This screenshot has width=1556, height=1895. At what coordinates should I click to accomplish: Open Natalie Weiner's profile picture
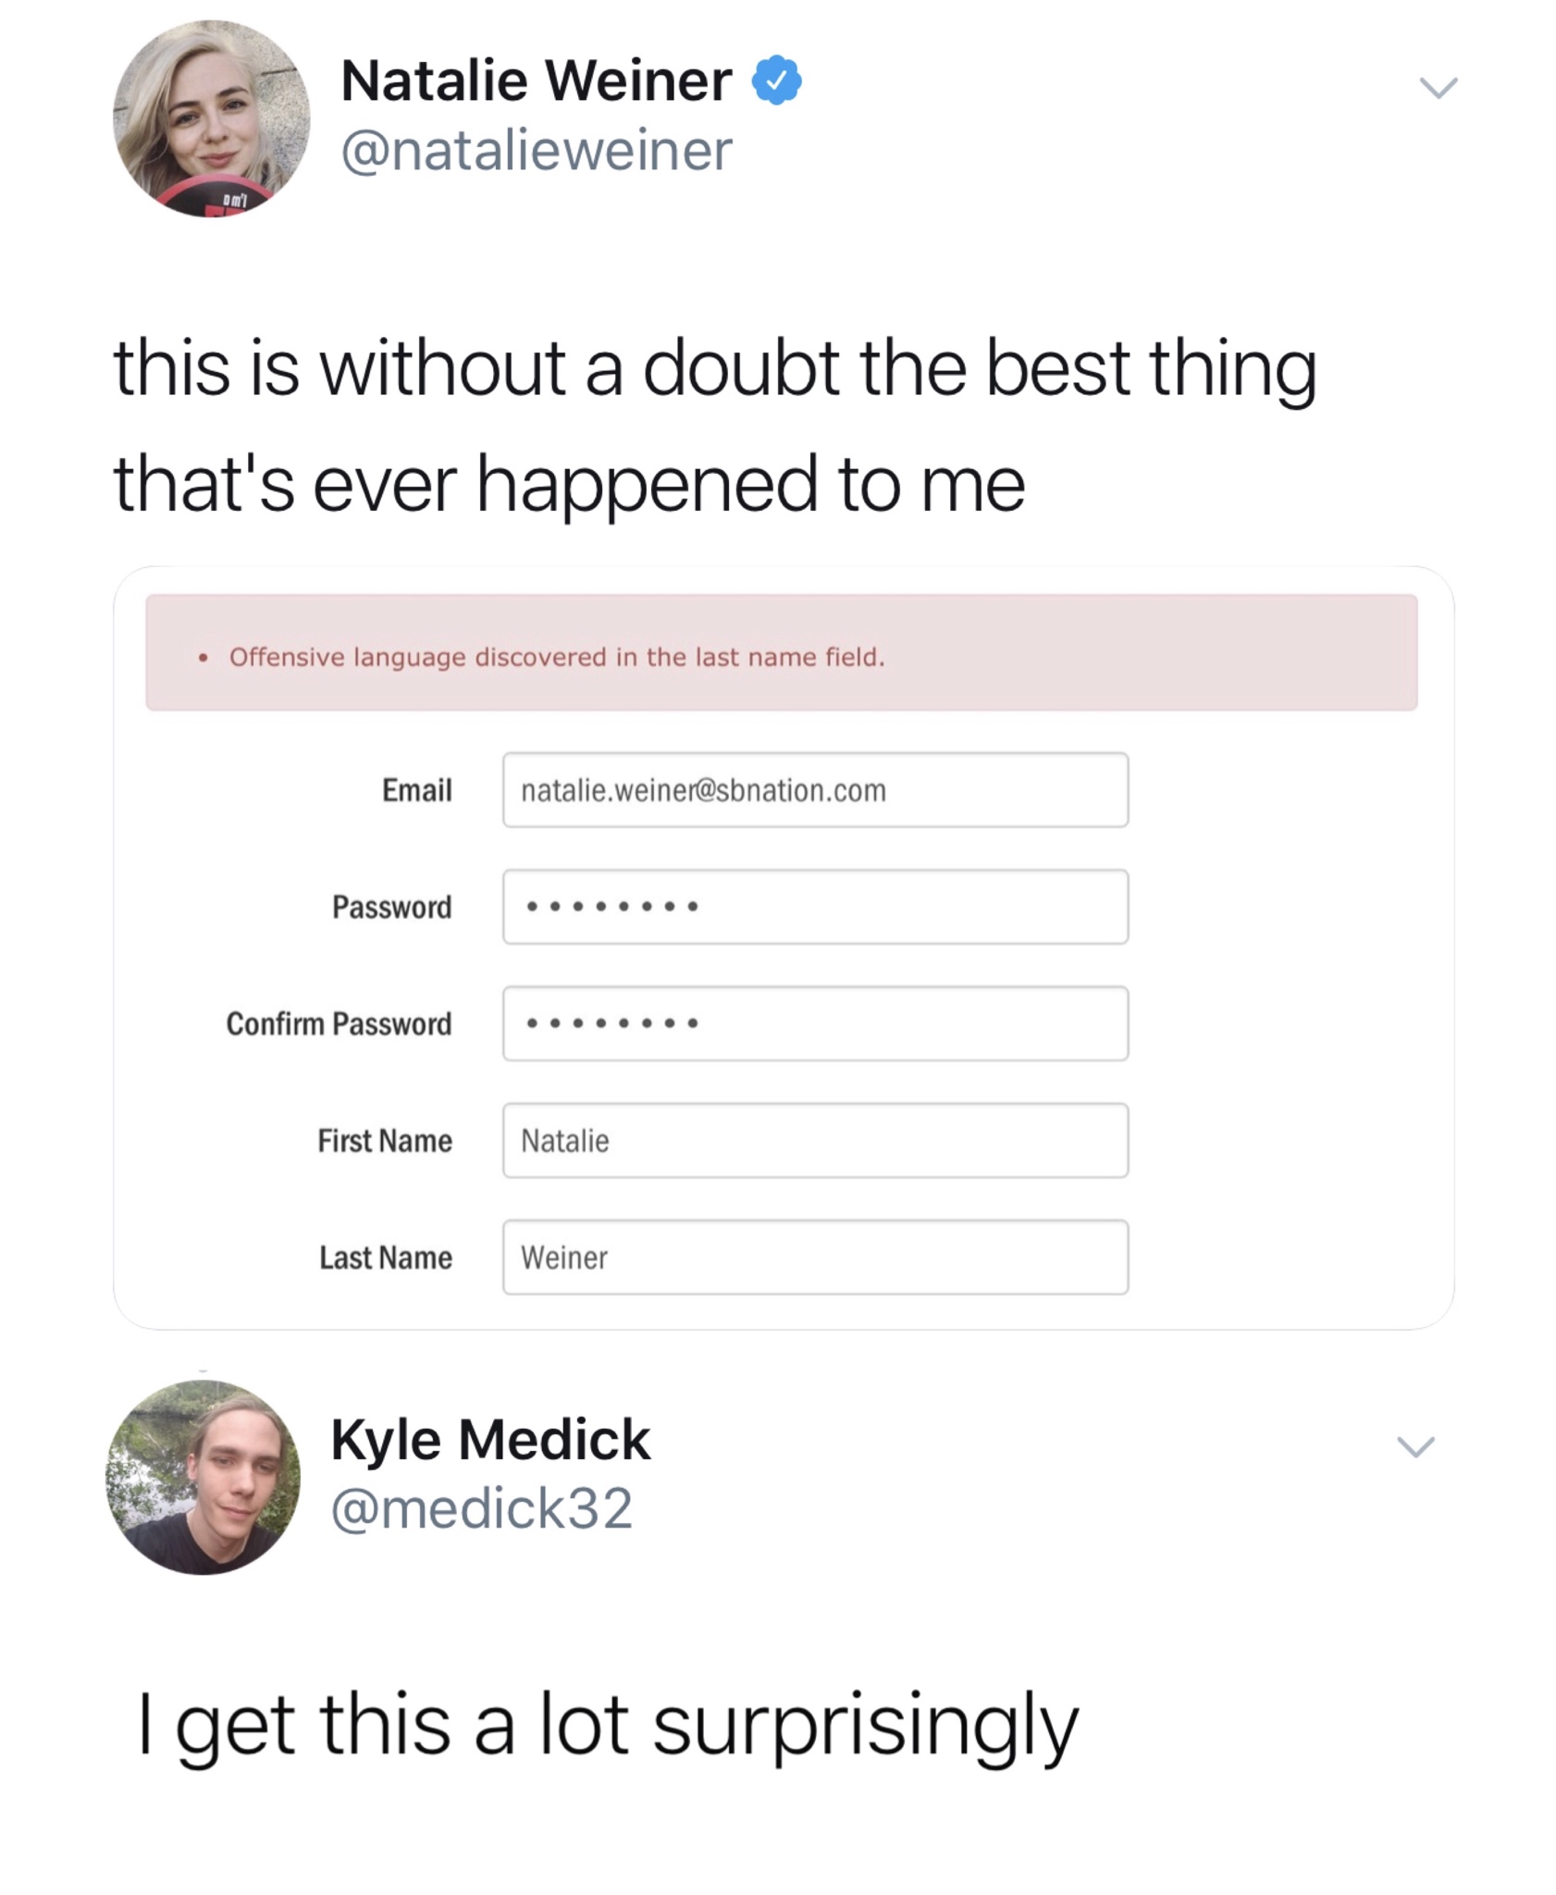click(x=211, y=119)
